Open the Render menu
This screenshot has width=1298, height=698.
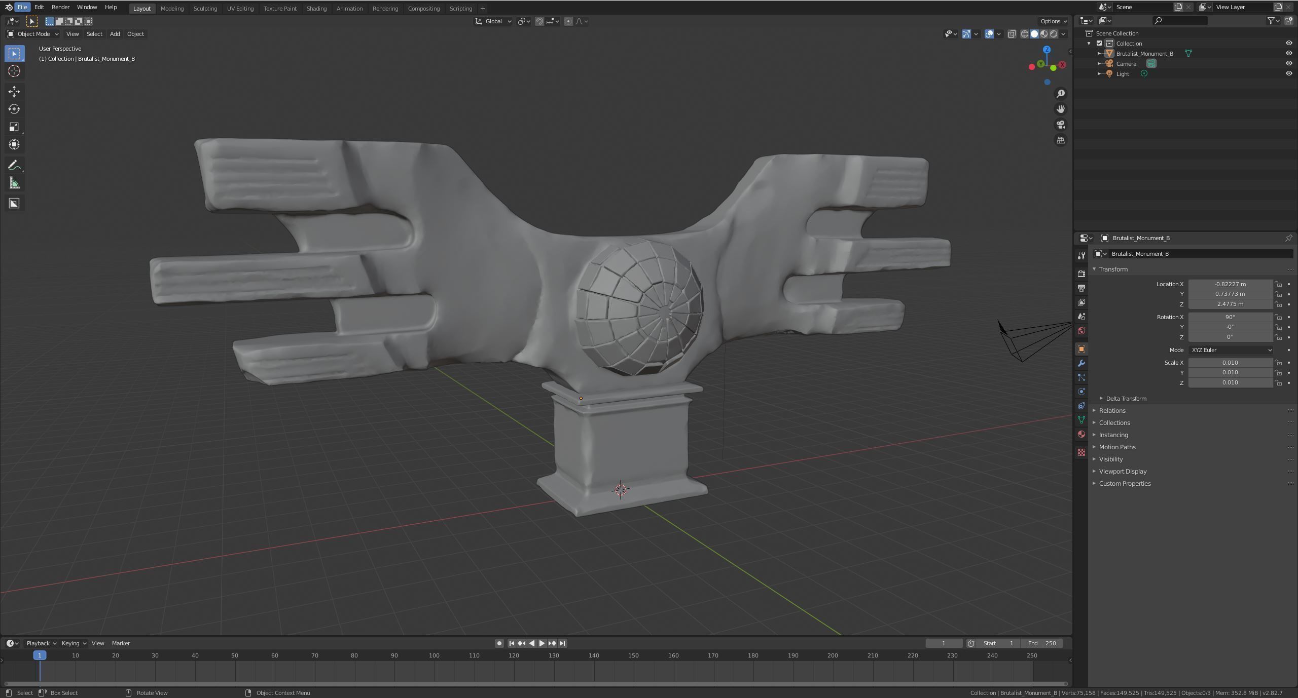click(60, 7)
